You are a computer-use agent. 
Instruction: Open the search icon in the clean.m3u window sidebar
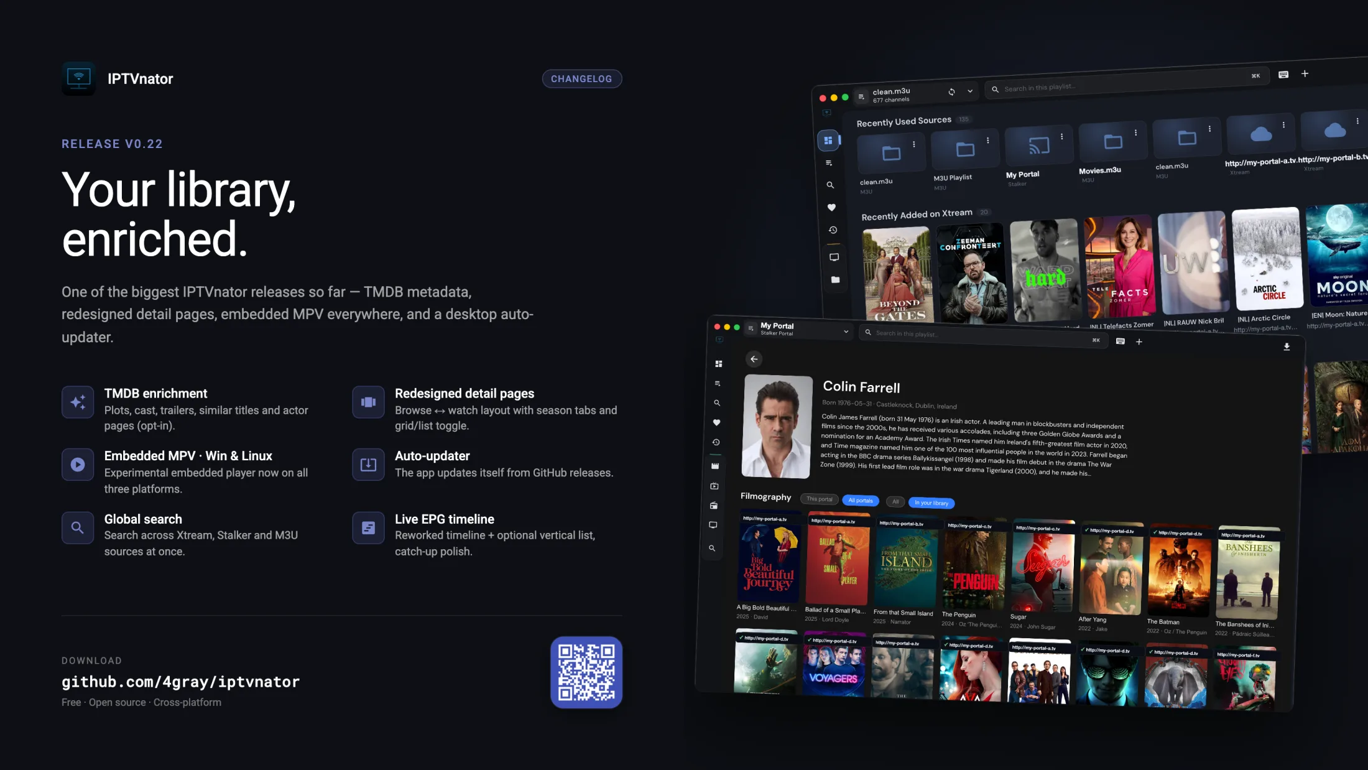[830, 185]
